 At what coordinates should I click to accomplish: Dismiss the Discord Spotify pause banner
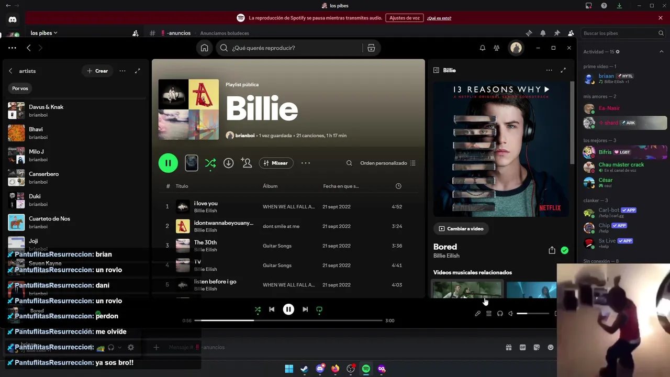tap(661, 18)
